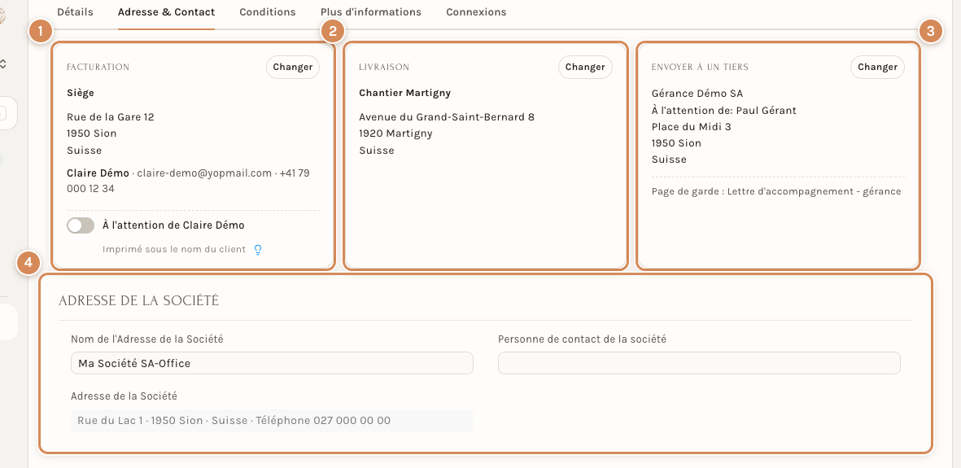Image resolution: width=961 pixels, height=468 pixels.
Task: Click the Claire Démo contact name
Action: pyautogui.click(x=98, y=173)
